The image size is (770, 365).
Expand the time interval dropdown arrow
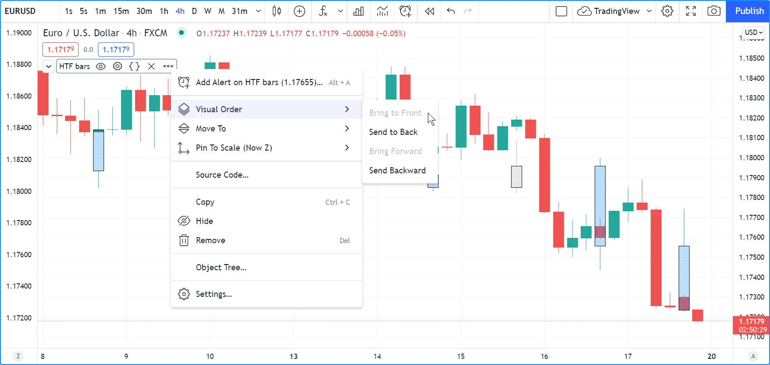[x=258, y=11]
